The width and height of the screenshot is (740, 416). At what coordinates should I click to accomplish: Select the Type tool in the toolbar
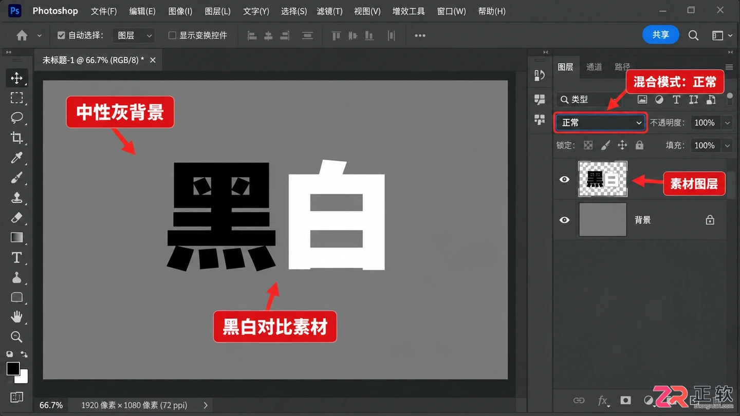pyautogui.click(x=16, y=257)
